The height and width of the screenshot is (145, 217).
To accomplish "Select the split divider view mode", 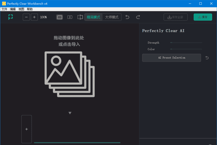I will [x=80, y=17].
